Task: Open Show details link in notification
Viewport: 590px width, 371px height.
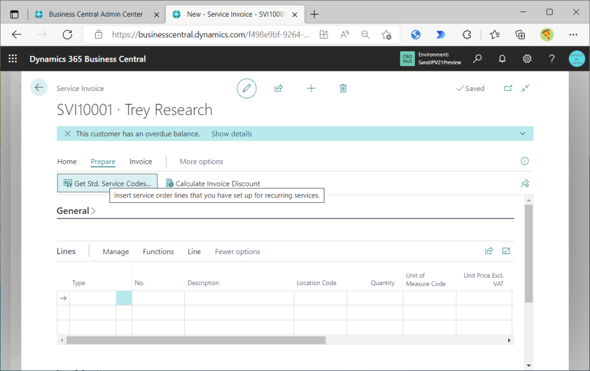Action: (232, 134)
